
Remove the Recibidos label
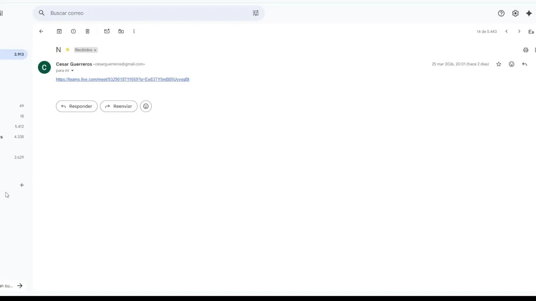click(x=95, y=50)
